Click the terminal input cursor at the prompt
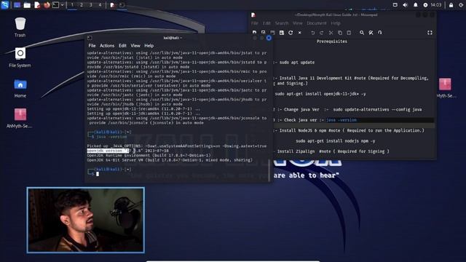 pyautogui.click(x=98, y=174)
